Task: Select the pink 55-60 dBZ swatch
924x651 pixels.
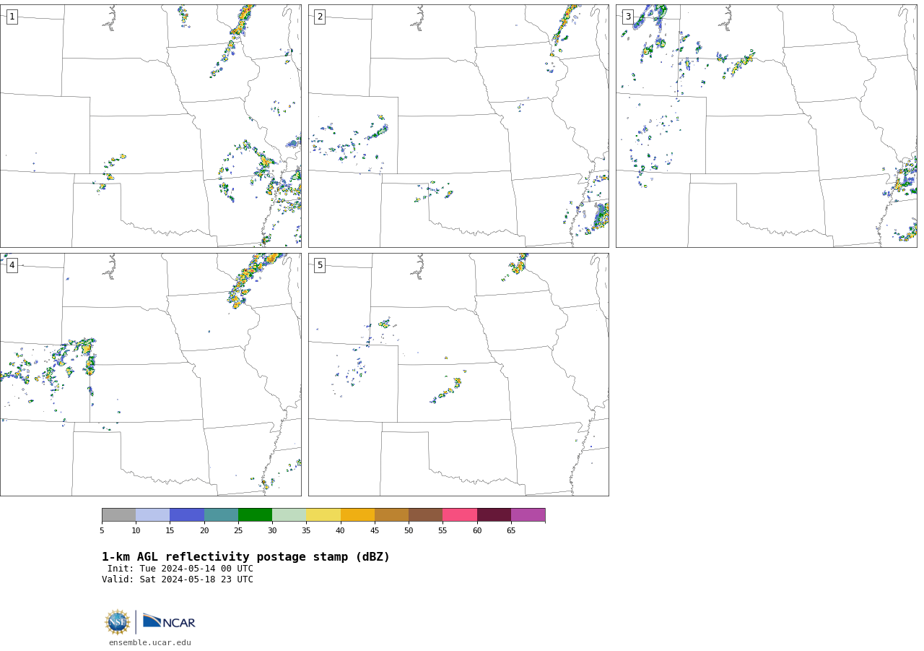Action: [x=460, y=515]
